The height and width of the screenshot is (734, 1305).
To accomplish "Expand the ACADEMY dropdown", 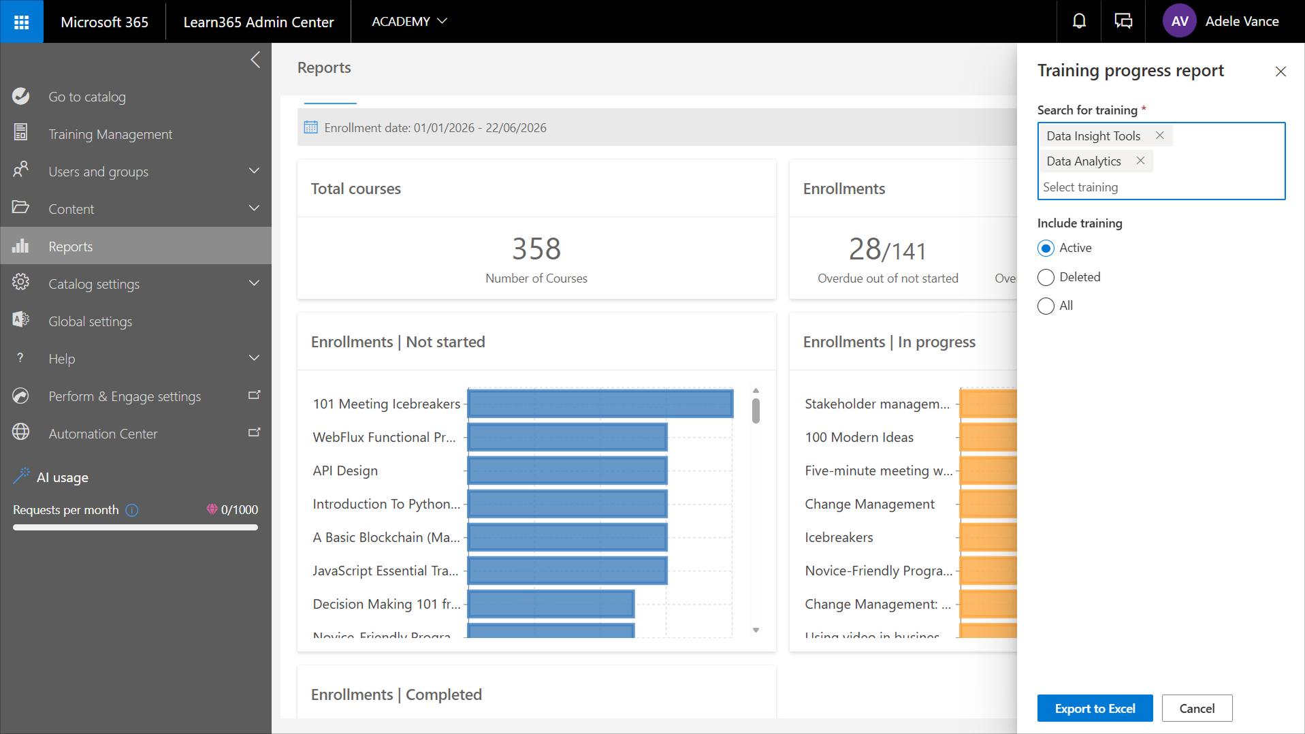I will click(409, 21).
